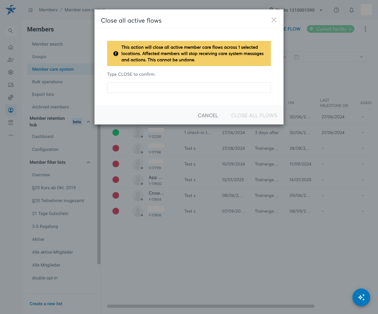The width and height of the screenshot is (378, 314).
Task: Open the Aktive filter list
Action: 38,239
